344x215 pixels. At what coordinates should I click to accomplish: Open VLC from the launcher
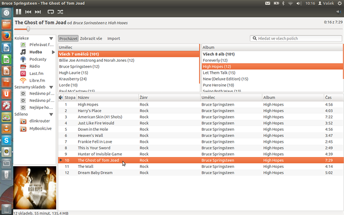tap(7, 129)
